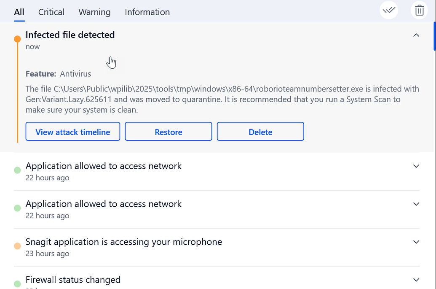Open the Information notifications tab
Image resolution: width=436 pixels, height=289 pixels.
click(147, 12)
